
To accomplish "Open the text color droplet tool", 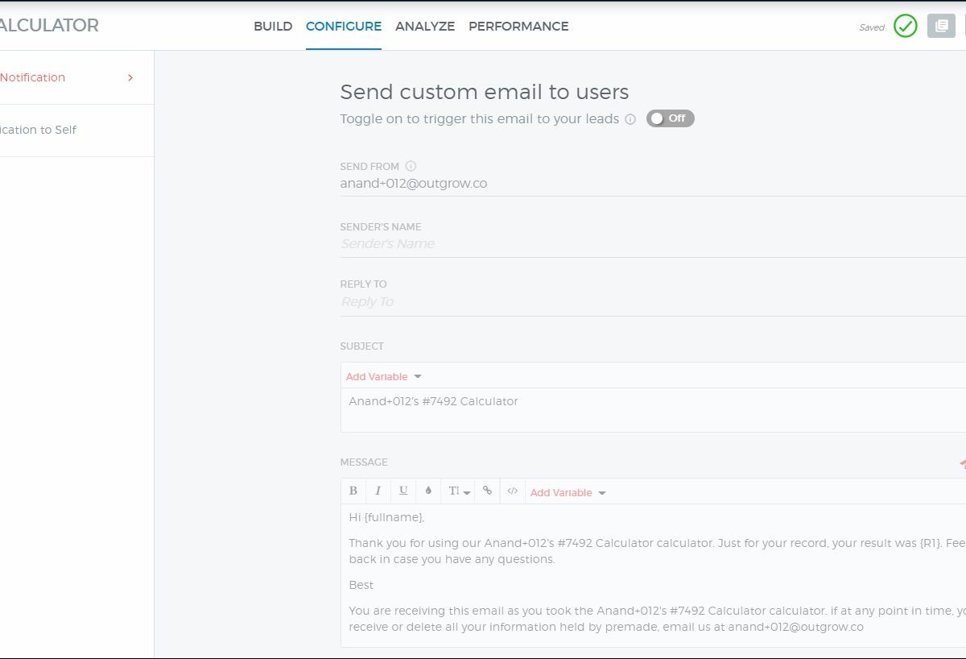I will click(428, 491).
